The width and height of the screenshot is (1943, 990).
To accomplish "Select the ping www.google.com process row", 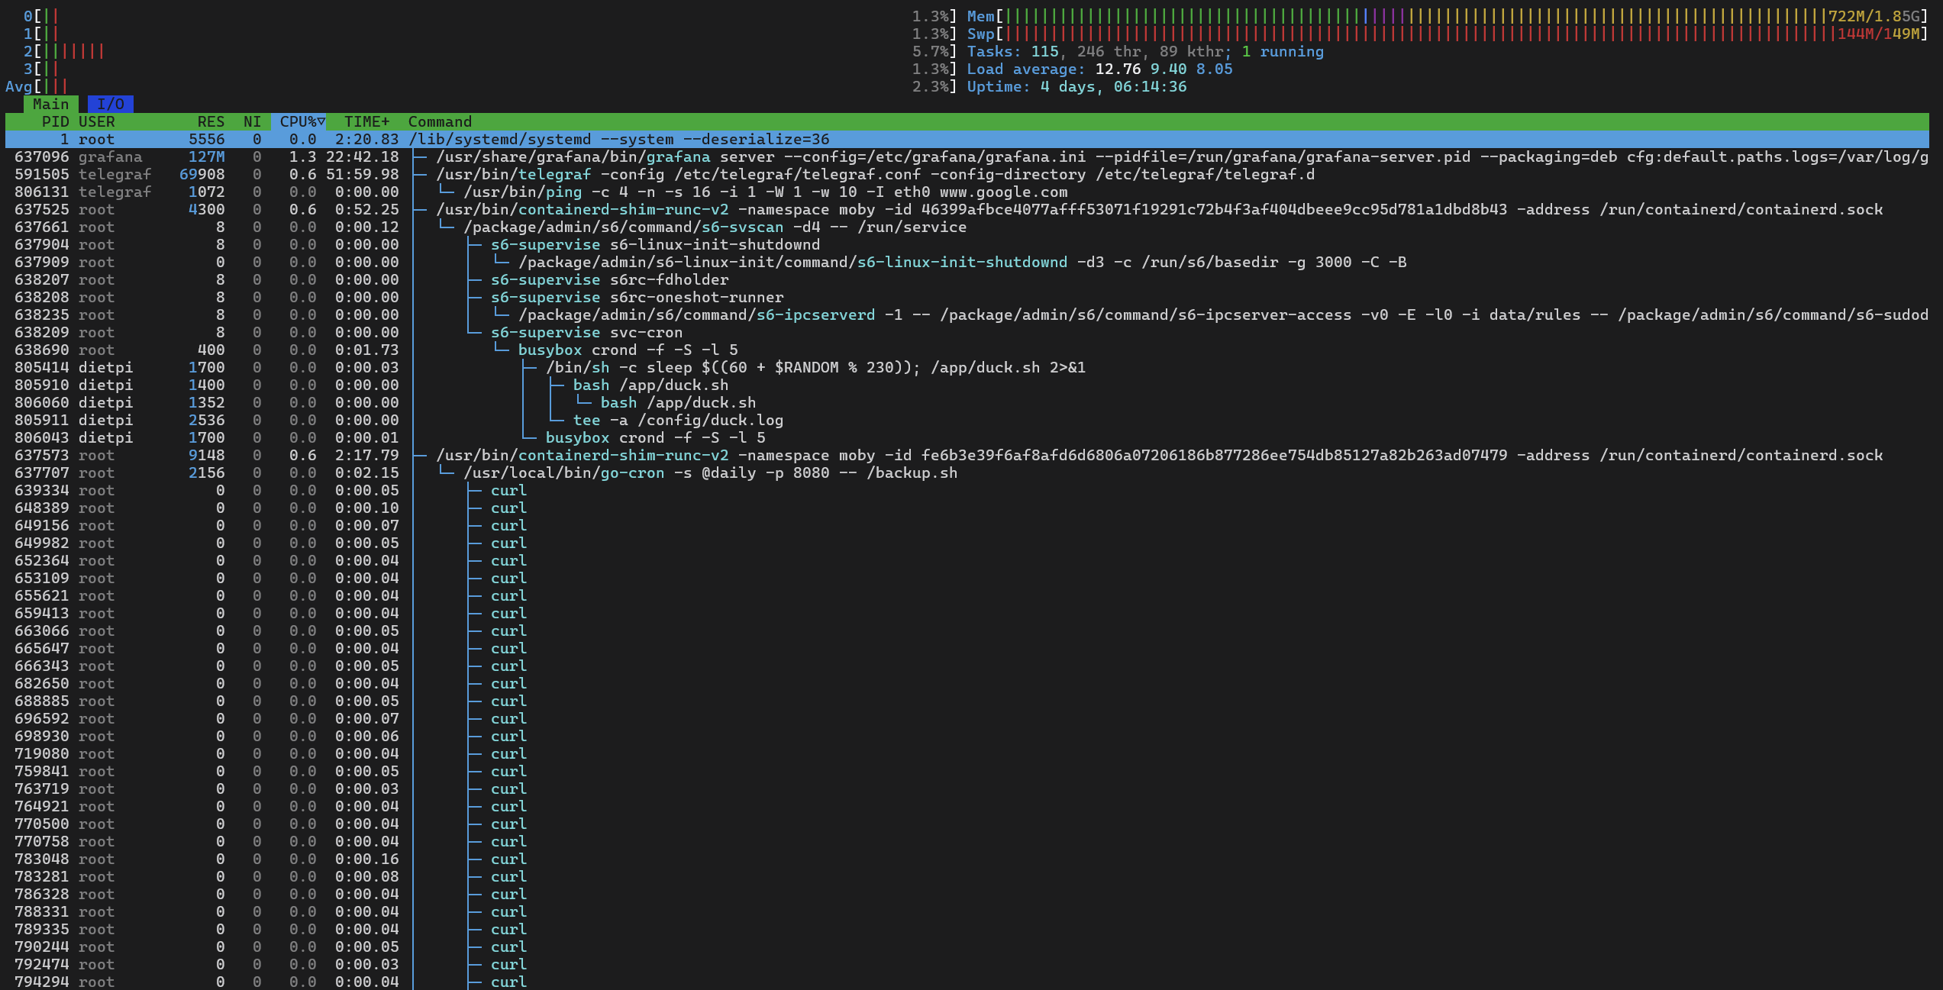I will (967, 192).
